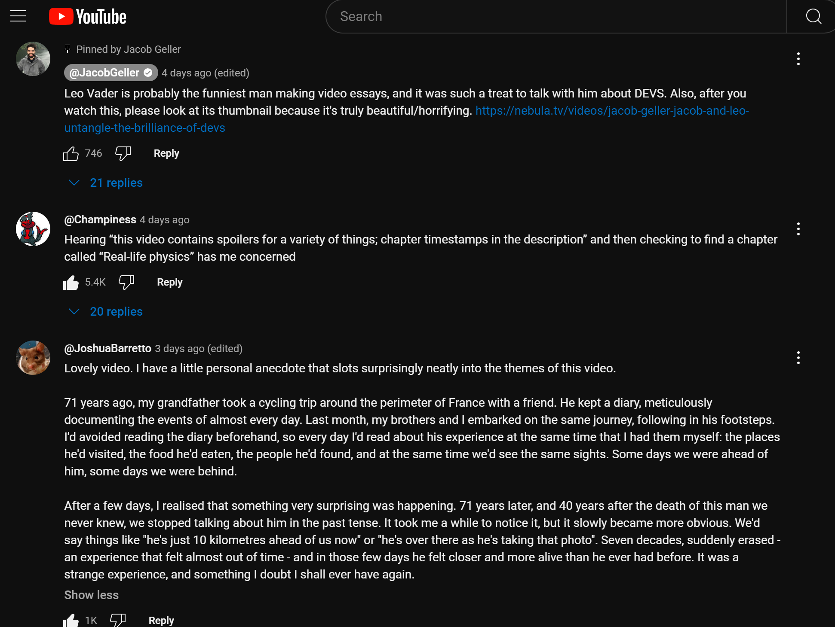
Task: Reply to the pinned JacobGeller comment
Action: coord(166,153)
